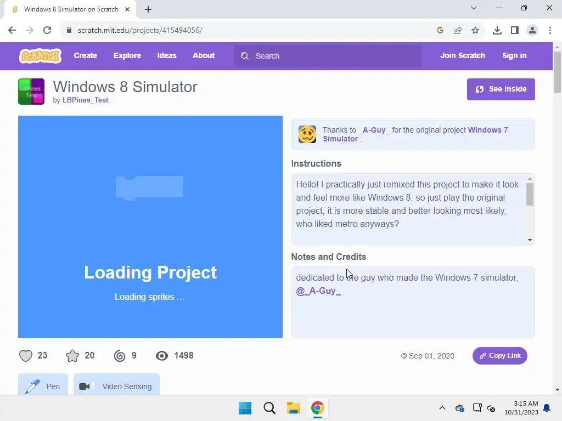Screen dimensions: 562x421
Task: Open a new browser tab with plus
Action: (148, 9)
